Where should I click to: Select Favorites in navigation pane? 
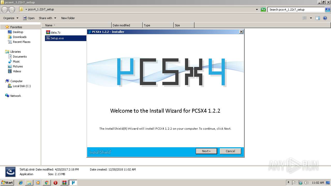click(x=16, y=27)
